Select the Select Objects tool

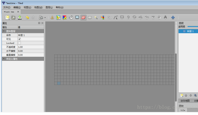[x=110, y=18]
